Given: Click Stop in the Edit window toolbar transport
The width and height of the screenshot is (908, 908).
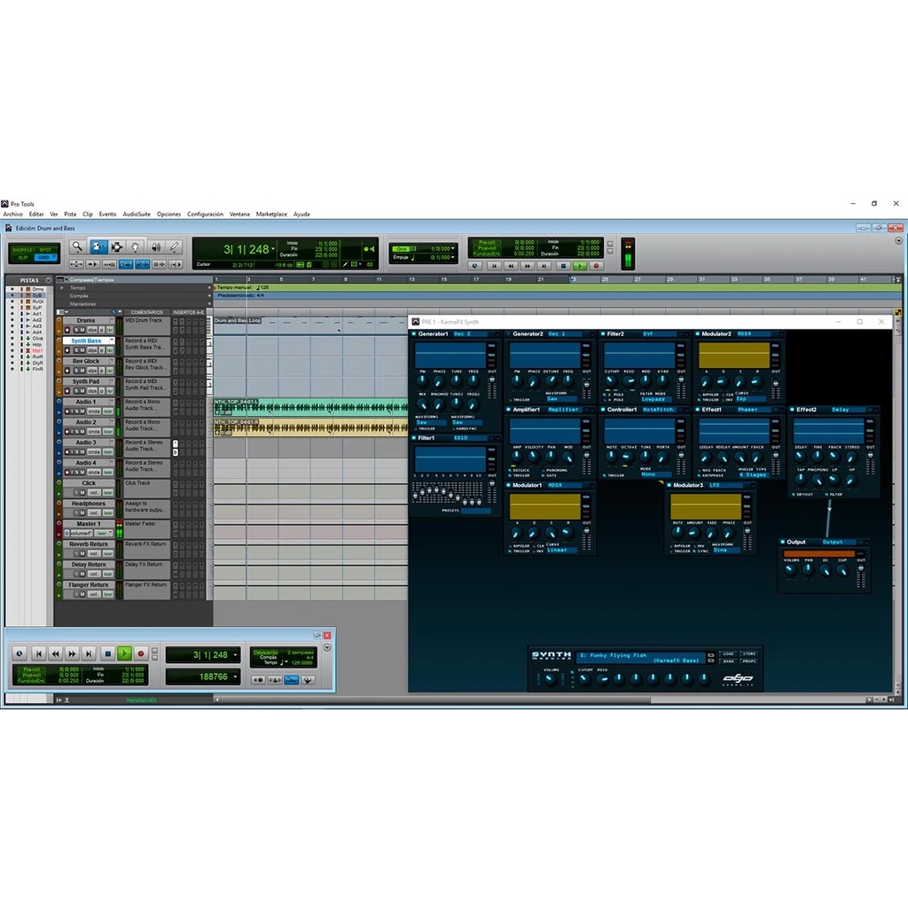Looking at the screenshot, I should click(x=563, y=266).
